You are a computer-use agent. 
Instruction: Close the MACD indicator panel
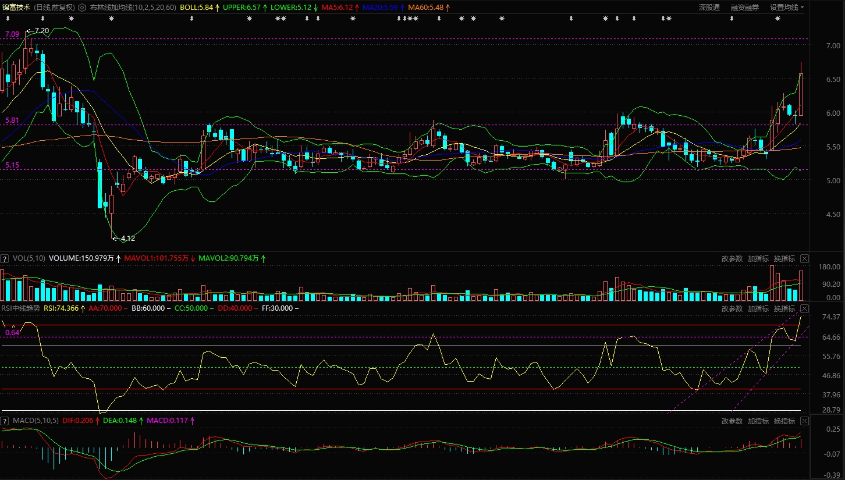click(x=805, y=421)
